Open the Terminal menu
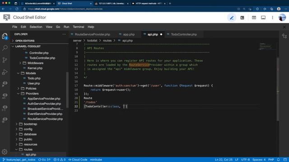The width and height of the screenshot is (289, 162). [78, 27]
